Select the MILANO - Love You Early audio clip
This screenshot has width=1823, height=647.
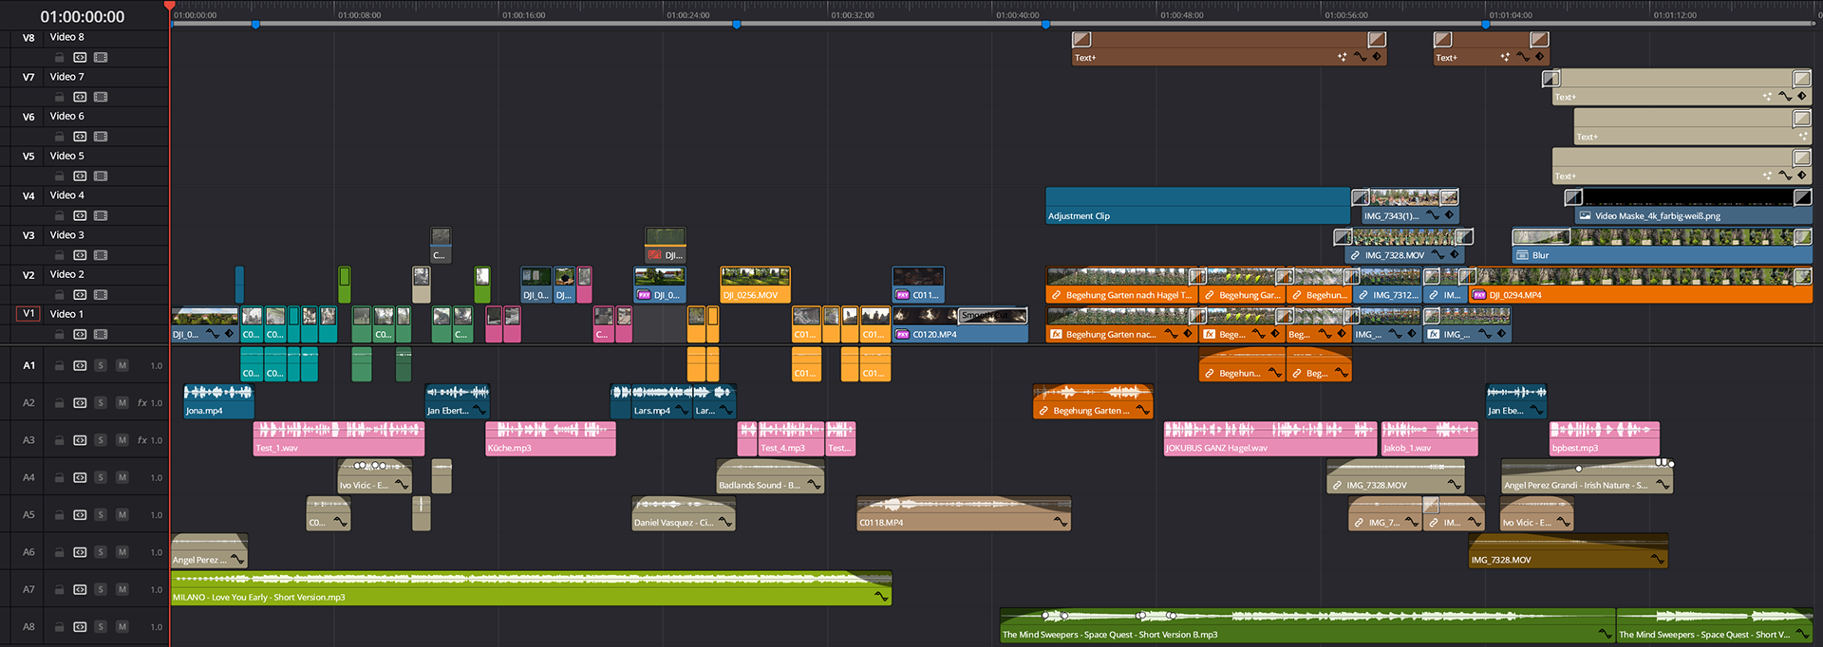531,588
